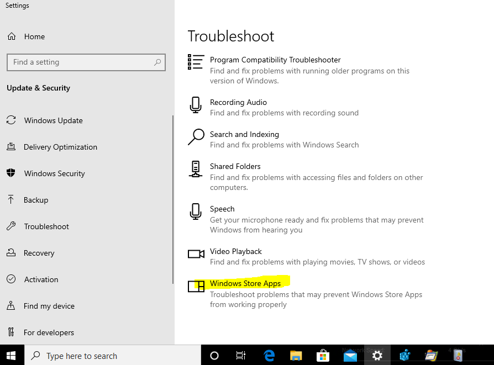Open the Windows Security page

55,173
